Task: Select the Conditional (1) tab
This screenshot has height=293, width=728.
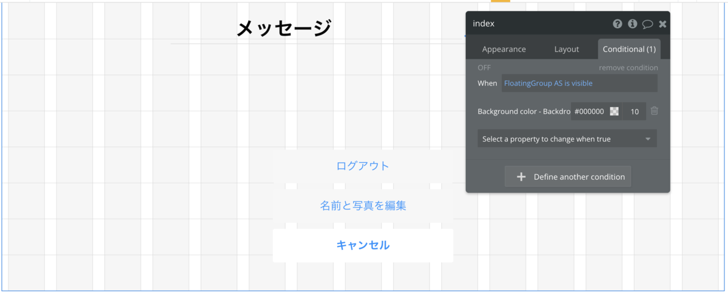Action: click(x=629, y=49)
